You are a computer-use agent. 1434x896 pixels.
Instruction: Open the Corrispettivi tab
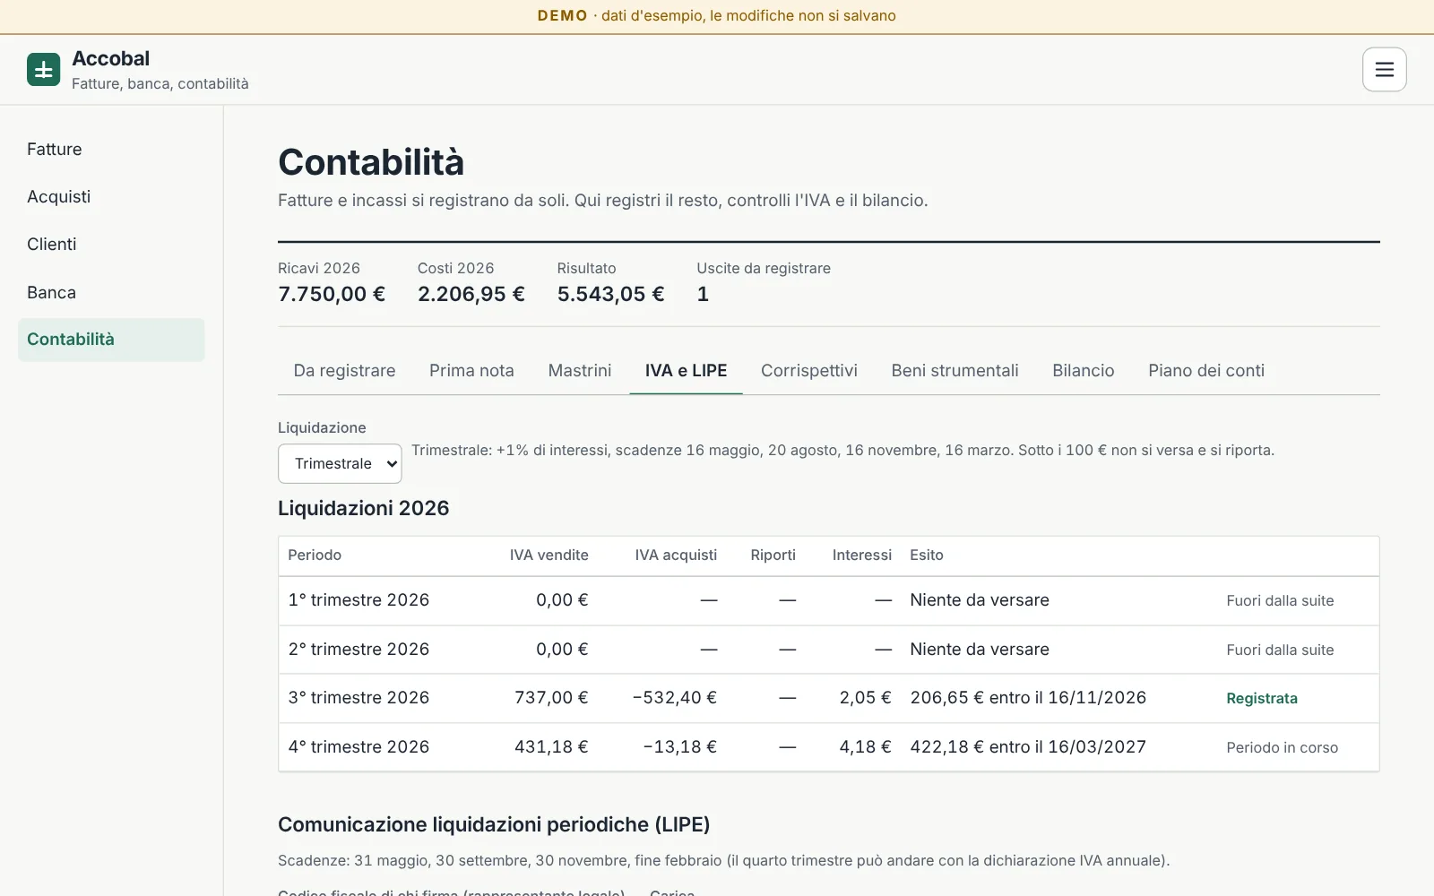click(x=809, y=371)
